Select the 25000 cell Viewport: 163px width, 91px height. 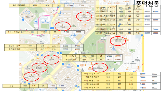(x=82, y=6)
